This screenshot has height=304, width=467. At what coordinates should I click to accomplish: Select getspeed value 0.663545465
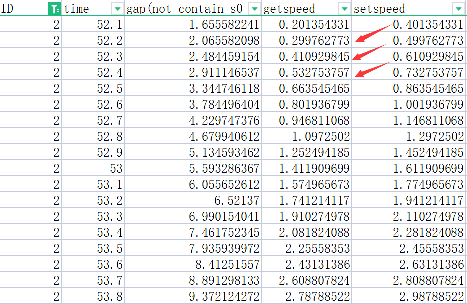(307, 88)
